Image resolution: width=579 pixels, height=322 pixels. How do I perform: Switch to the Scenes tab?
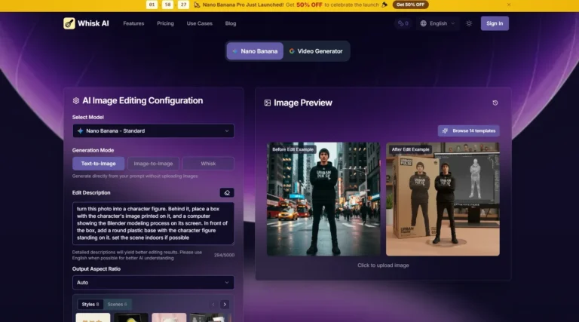coord(117,304)
